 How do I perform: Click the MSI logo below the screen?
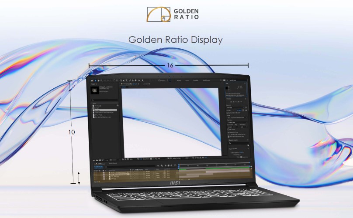[x=175, y=183]
